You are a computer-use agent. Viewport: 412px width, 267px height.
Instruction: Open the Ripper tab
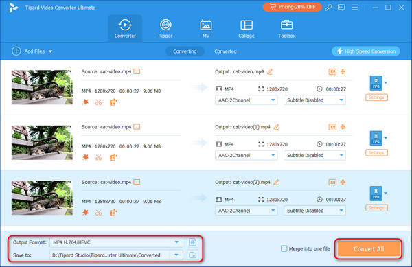click(165, 28)
